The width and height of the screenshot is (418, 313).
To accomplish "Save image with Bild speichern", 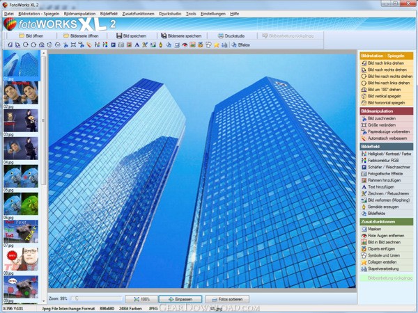I will [132, 35].
